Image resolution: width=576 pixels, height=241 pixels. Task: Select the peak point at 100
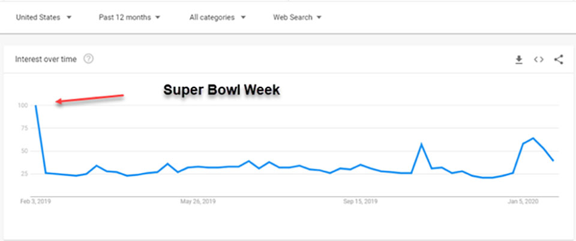[x=35, y=106]
